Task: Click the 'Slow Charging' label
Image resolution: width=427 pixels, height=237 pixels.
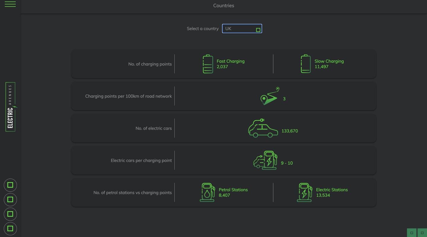Action: (329, 61)
